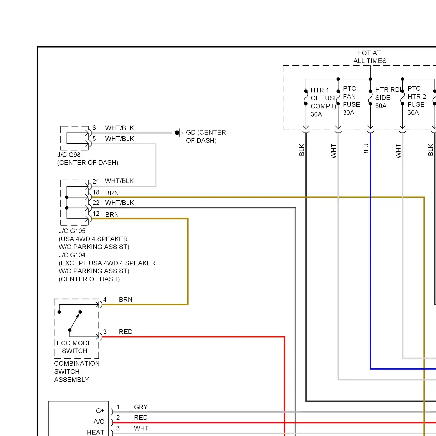
Task: Click the ground symbol beside GD (CENTER OF DASH)
Action: click(179, 133)
